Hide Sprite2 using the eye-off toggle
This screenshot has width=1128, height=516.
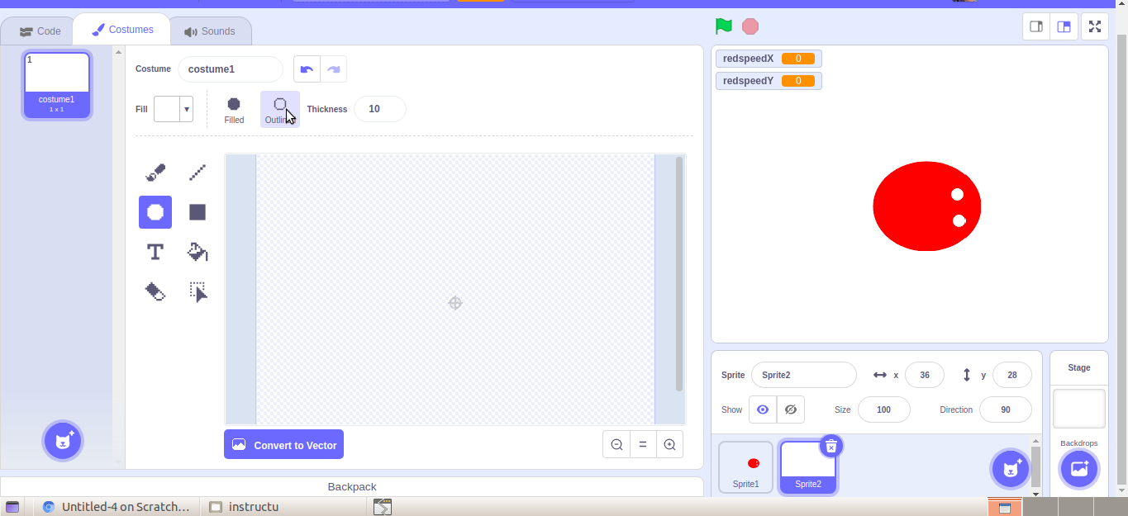pyautogui.click(x=790, y=409)
